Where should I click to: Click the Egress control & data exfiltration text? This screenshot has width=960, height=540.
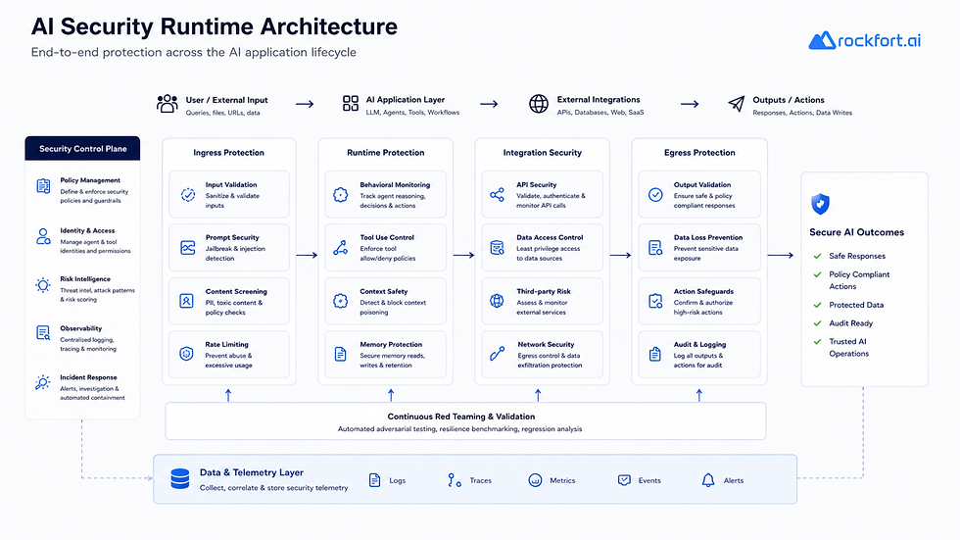tap(550, 360)
